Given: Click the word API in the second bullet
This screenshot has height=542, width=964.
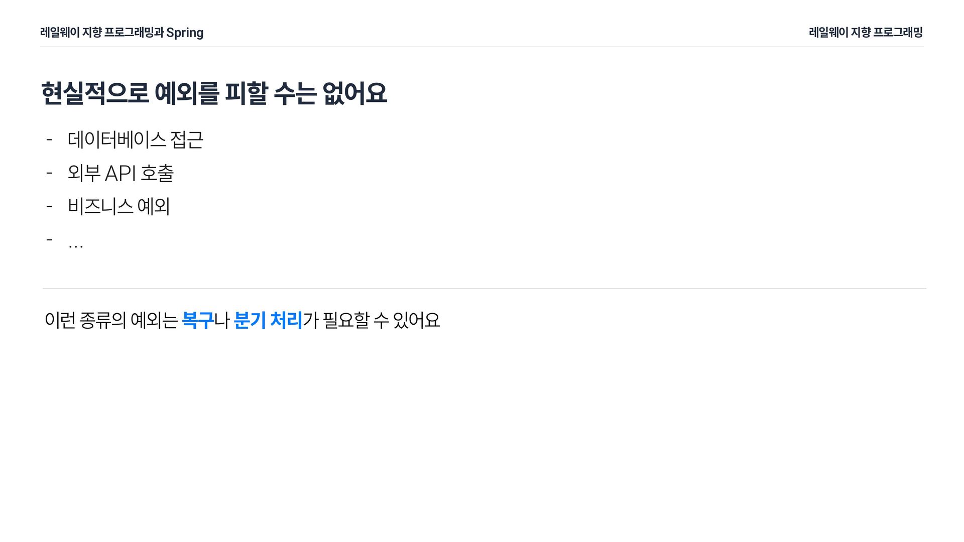Looking at the screenshot, I should pyautogui.click(x=120, y=174).
